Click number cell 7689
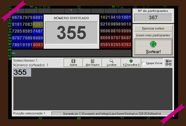 click(x=28, y=38)
